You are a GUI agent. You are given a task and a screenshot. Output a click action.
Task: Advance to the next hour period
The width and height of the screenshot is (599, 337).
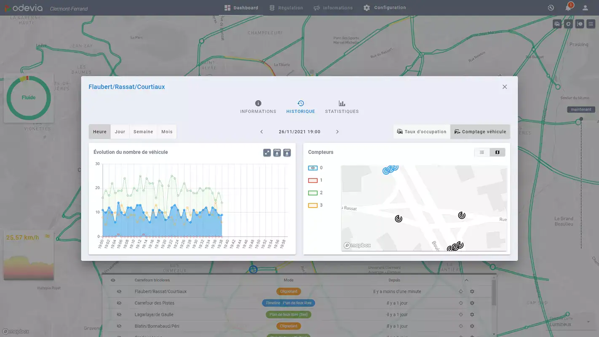coord(337,132)
